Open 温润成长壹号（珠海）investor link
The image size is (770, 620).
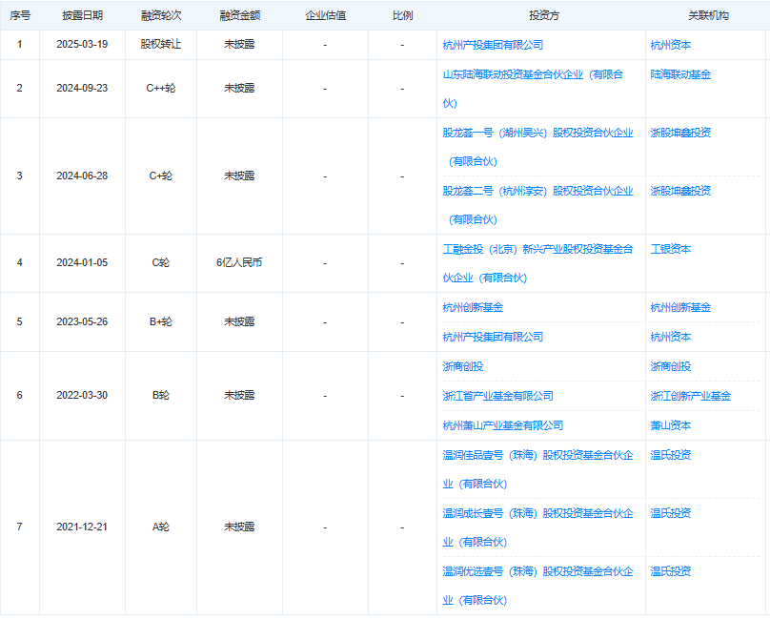click(537, 513)
